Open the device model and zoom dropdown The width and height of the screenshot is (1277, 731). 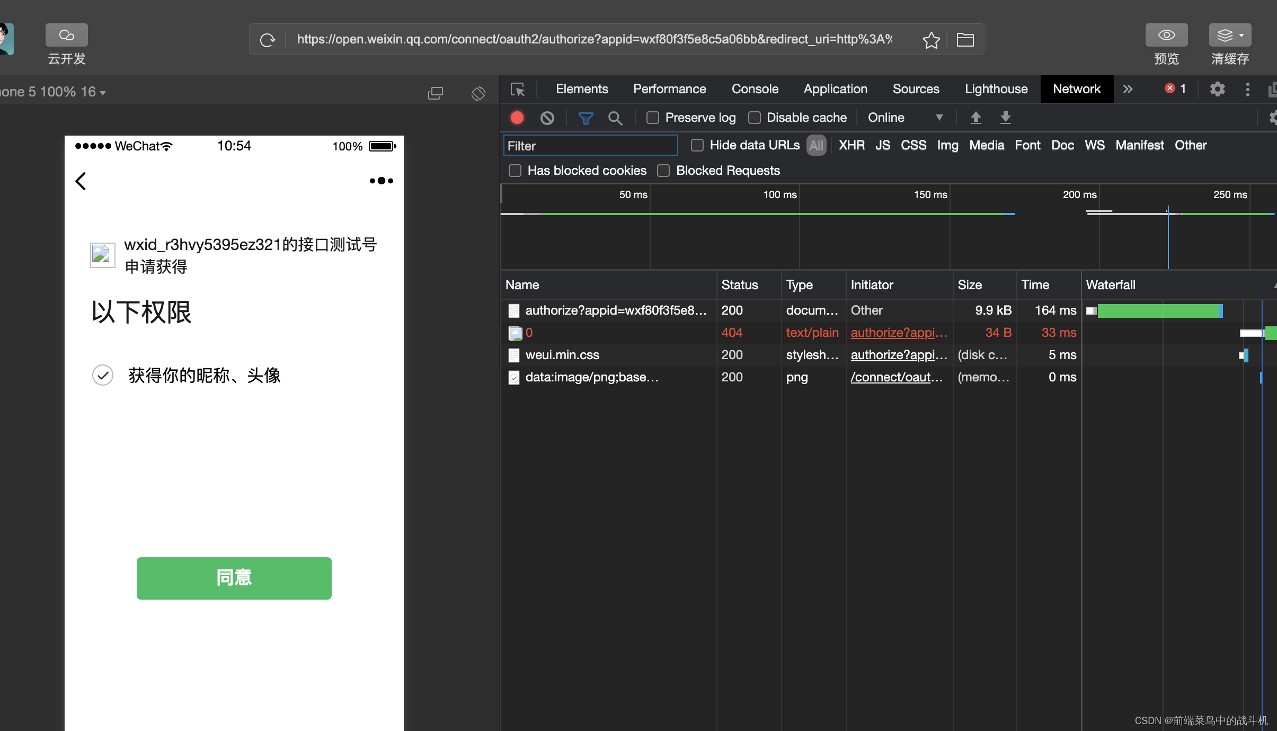[x=53, y=92]
